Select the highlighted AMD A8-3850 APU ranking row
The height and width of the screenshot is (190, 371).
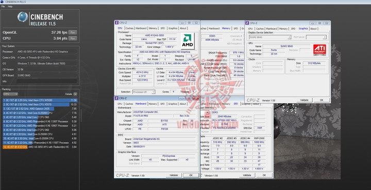coord(40,147)
